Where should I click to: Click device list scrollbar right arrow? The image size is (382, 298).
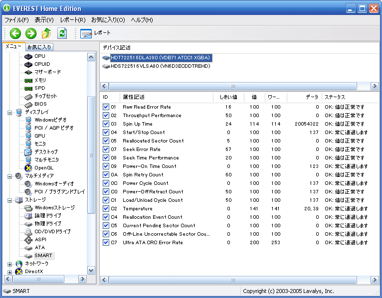[x=375, y=86]
